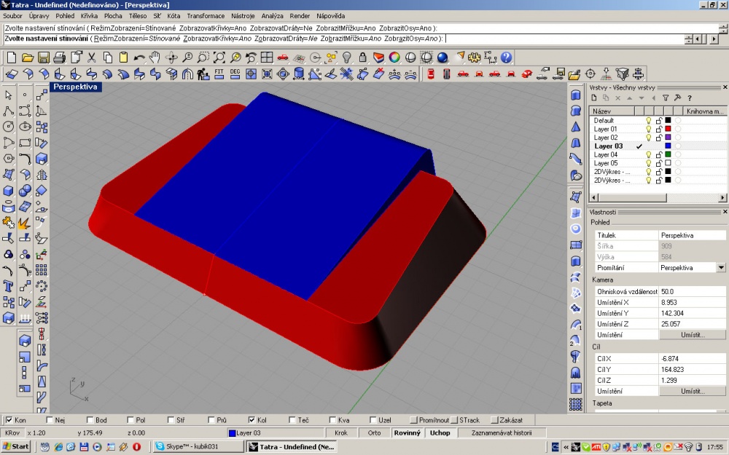729x455 pixels.
Task: Enable the Bod osnap checkbox
Action: [x=90, y=420]
